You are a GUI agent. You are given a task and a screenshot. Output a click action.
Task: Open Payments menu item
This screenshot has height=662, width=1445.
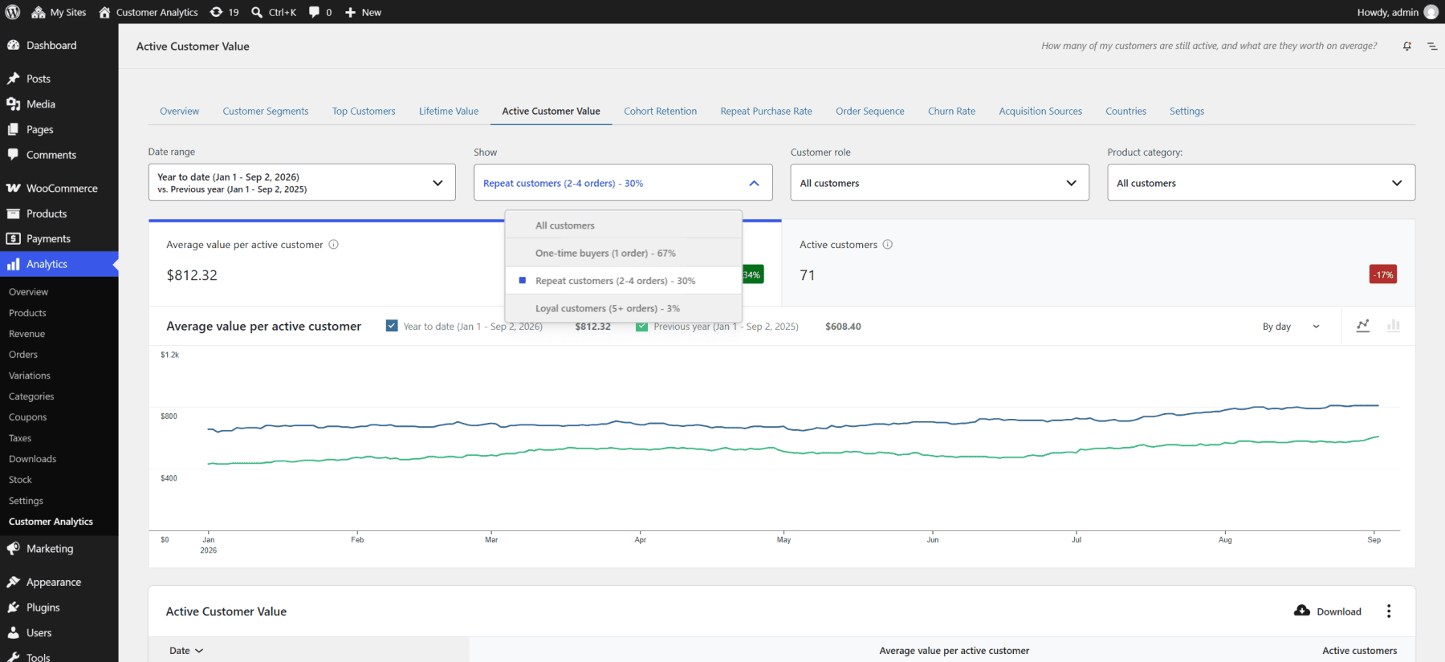(x=59, y=239)
